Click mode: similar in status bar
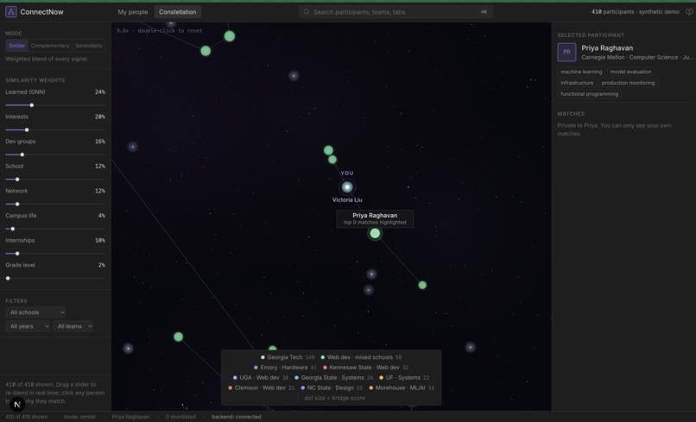 [x=79, y=417]
